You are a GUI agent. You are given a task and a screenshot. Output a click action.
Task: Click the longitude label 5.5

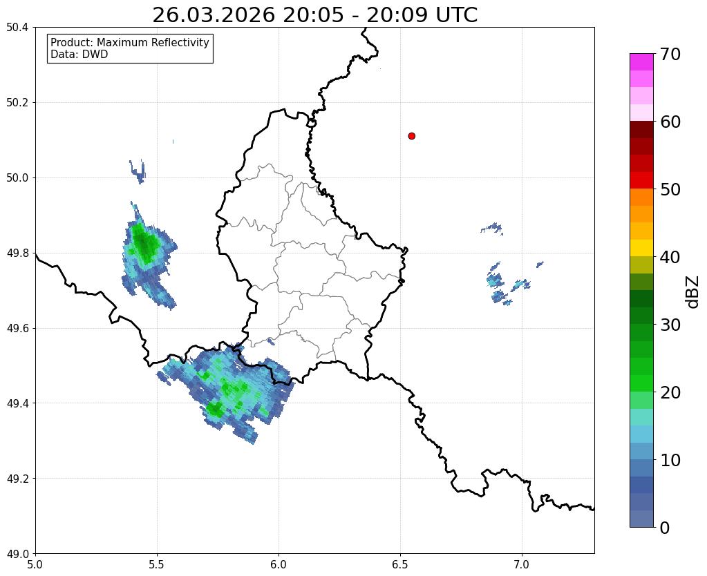click(x=157, y=564)
